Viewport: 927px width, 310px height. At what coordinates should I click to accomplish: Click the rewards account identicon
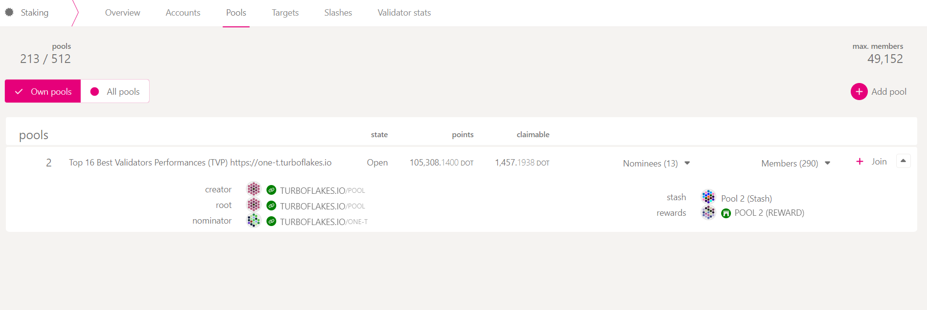coord(708,212)
